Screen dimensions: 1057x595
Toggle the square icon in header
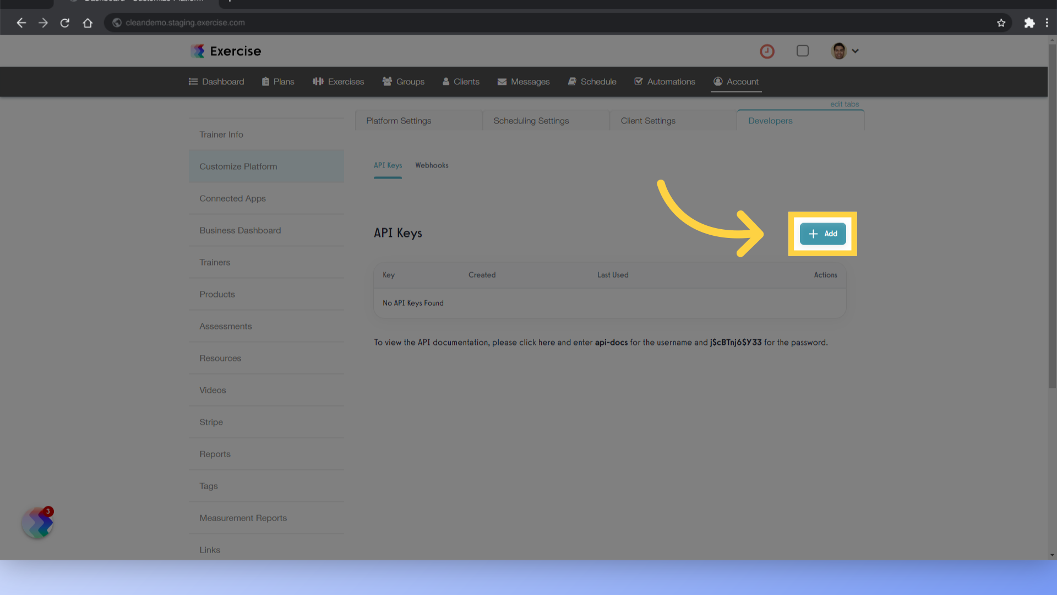coord(803,51)
